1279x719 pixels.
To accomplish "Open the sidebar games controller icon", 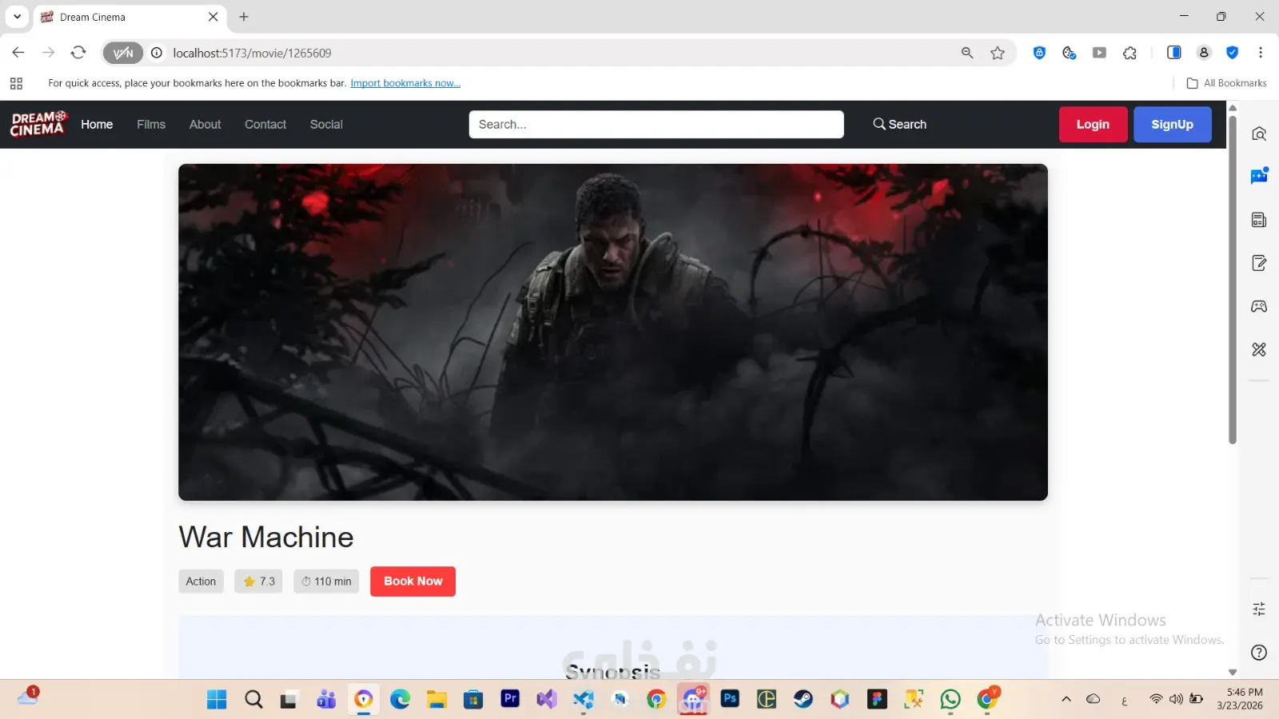I will [x=1259, y=306].
